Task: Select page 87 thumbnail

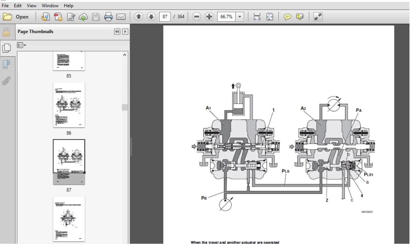Action: click(x=69, y=162)
